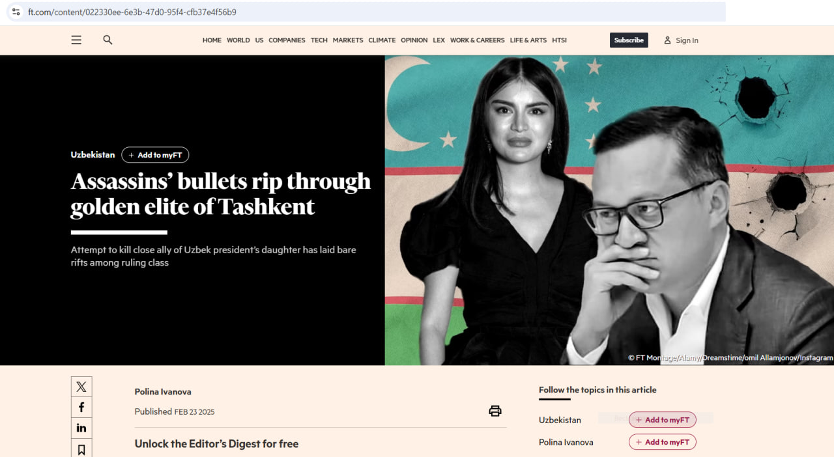The width and height of the screenshot is (834, 457).
Task: Save article with bookmark icon
Action: coord(81,449)
